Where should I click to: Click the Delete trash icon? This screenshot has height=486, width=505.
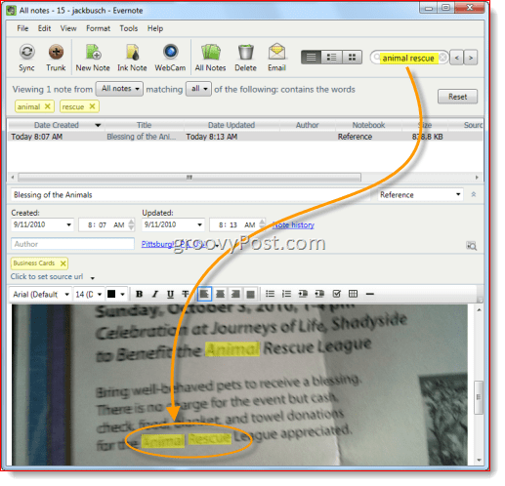tap(245, 52)
